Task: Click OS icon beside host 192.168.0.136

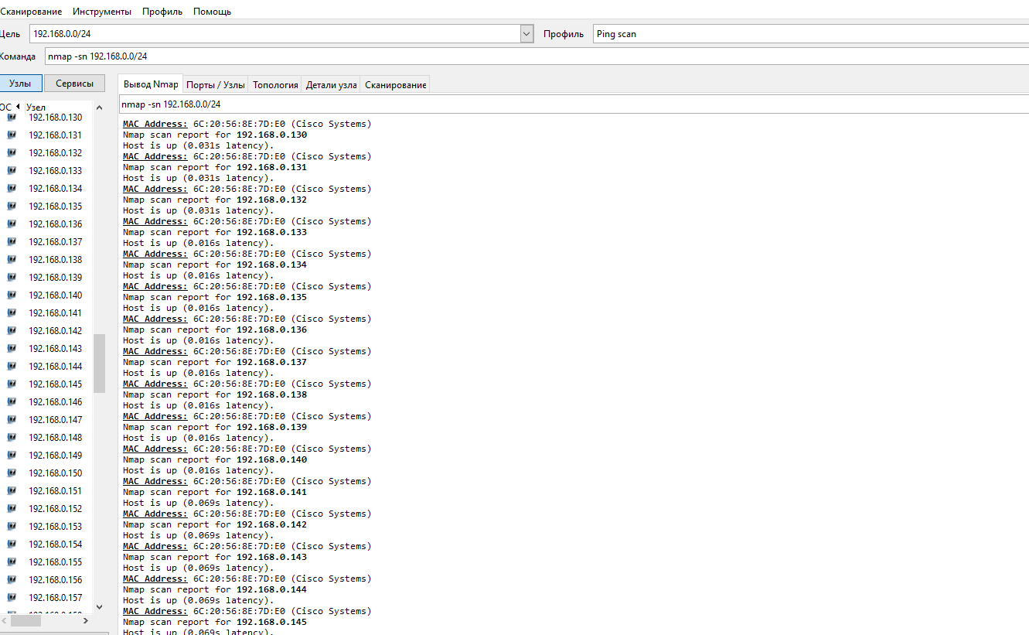Action: click(x=12, y=224)
